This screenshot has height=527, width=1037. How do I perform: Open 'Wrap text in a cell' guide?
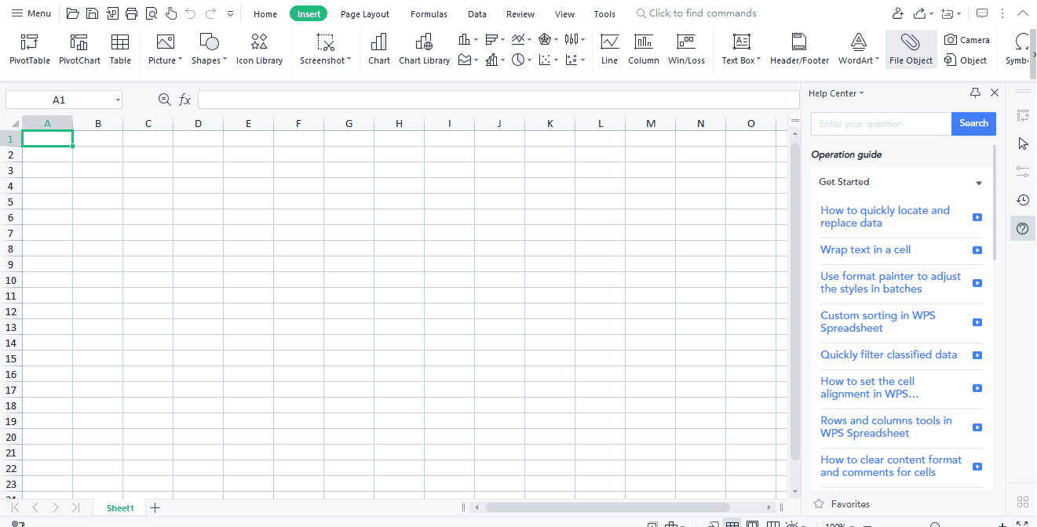(x=866, y=249)
